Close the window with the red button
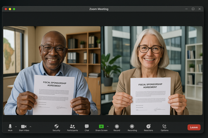208x138 pixels. pos(6,9)
